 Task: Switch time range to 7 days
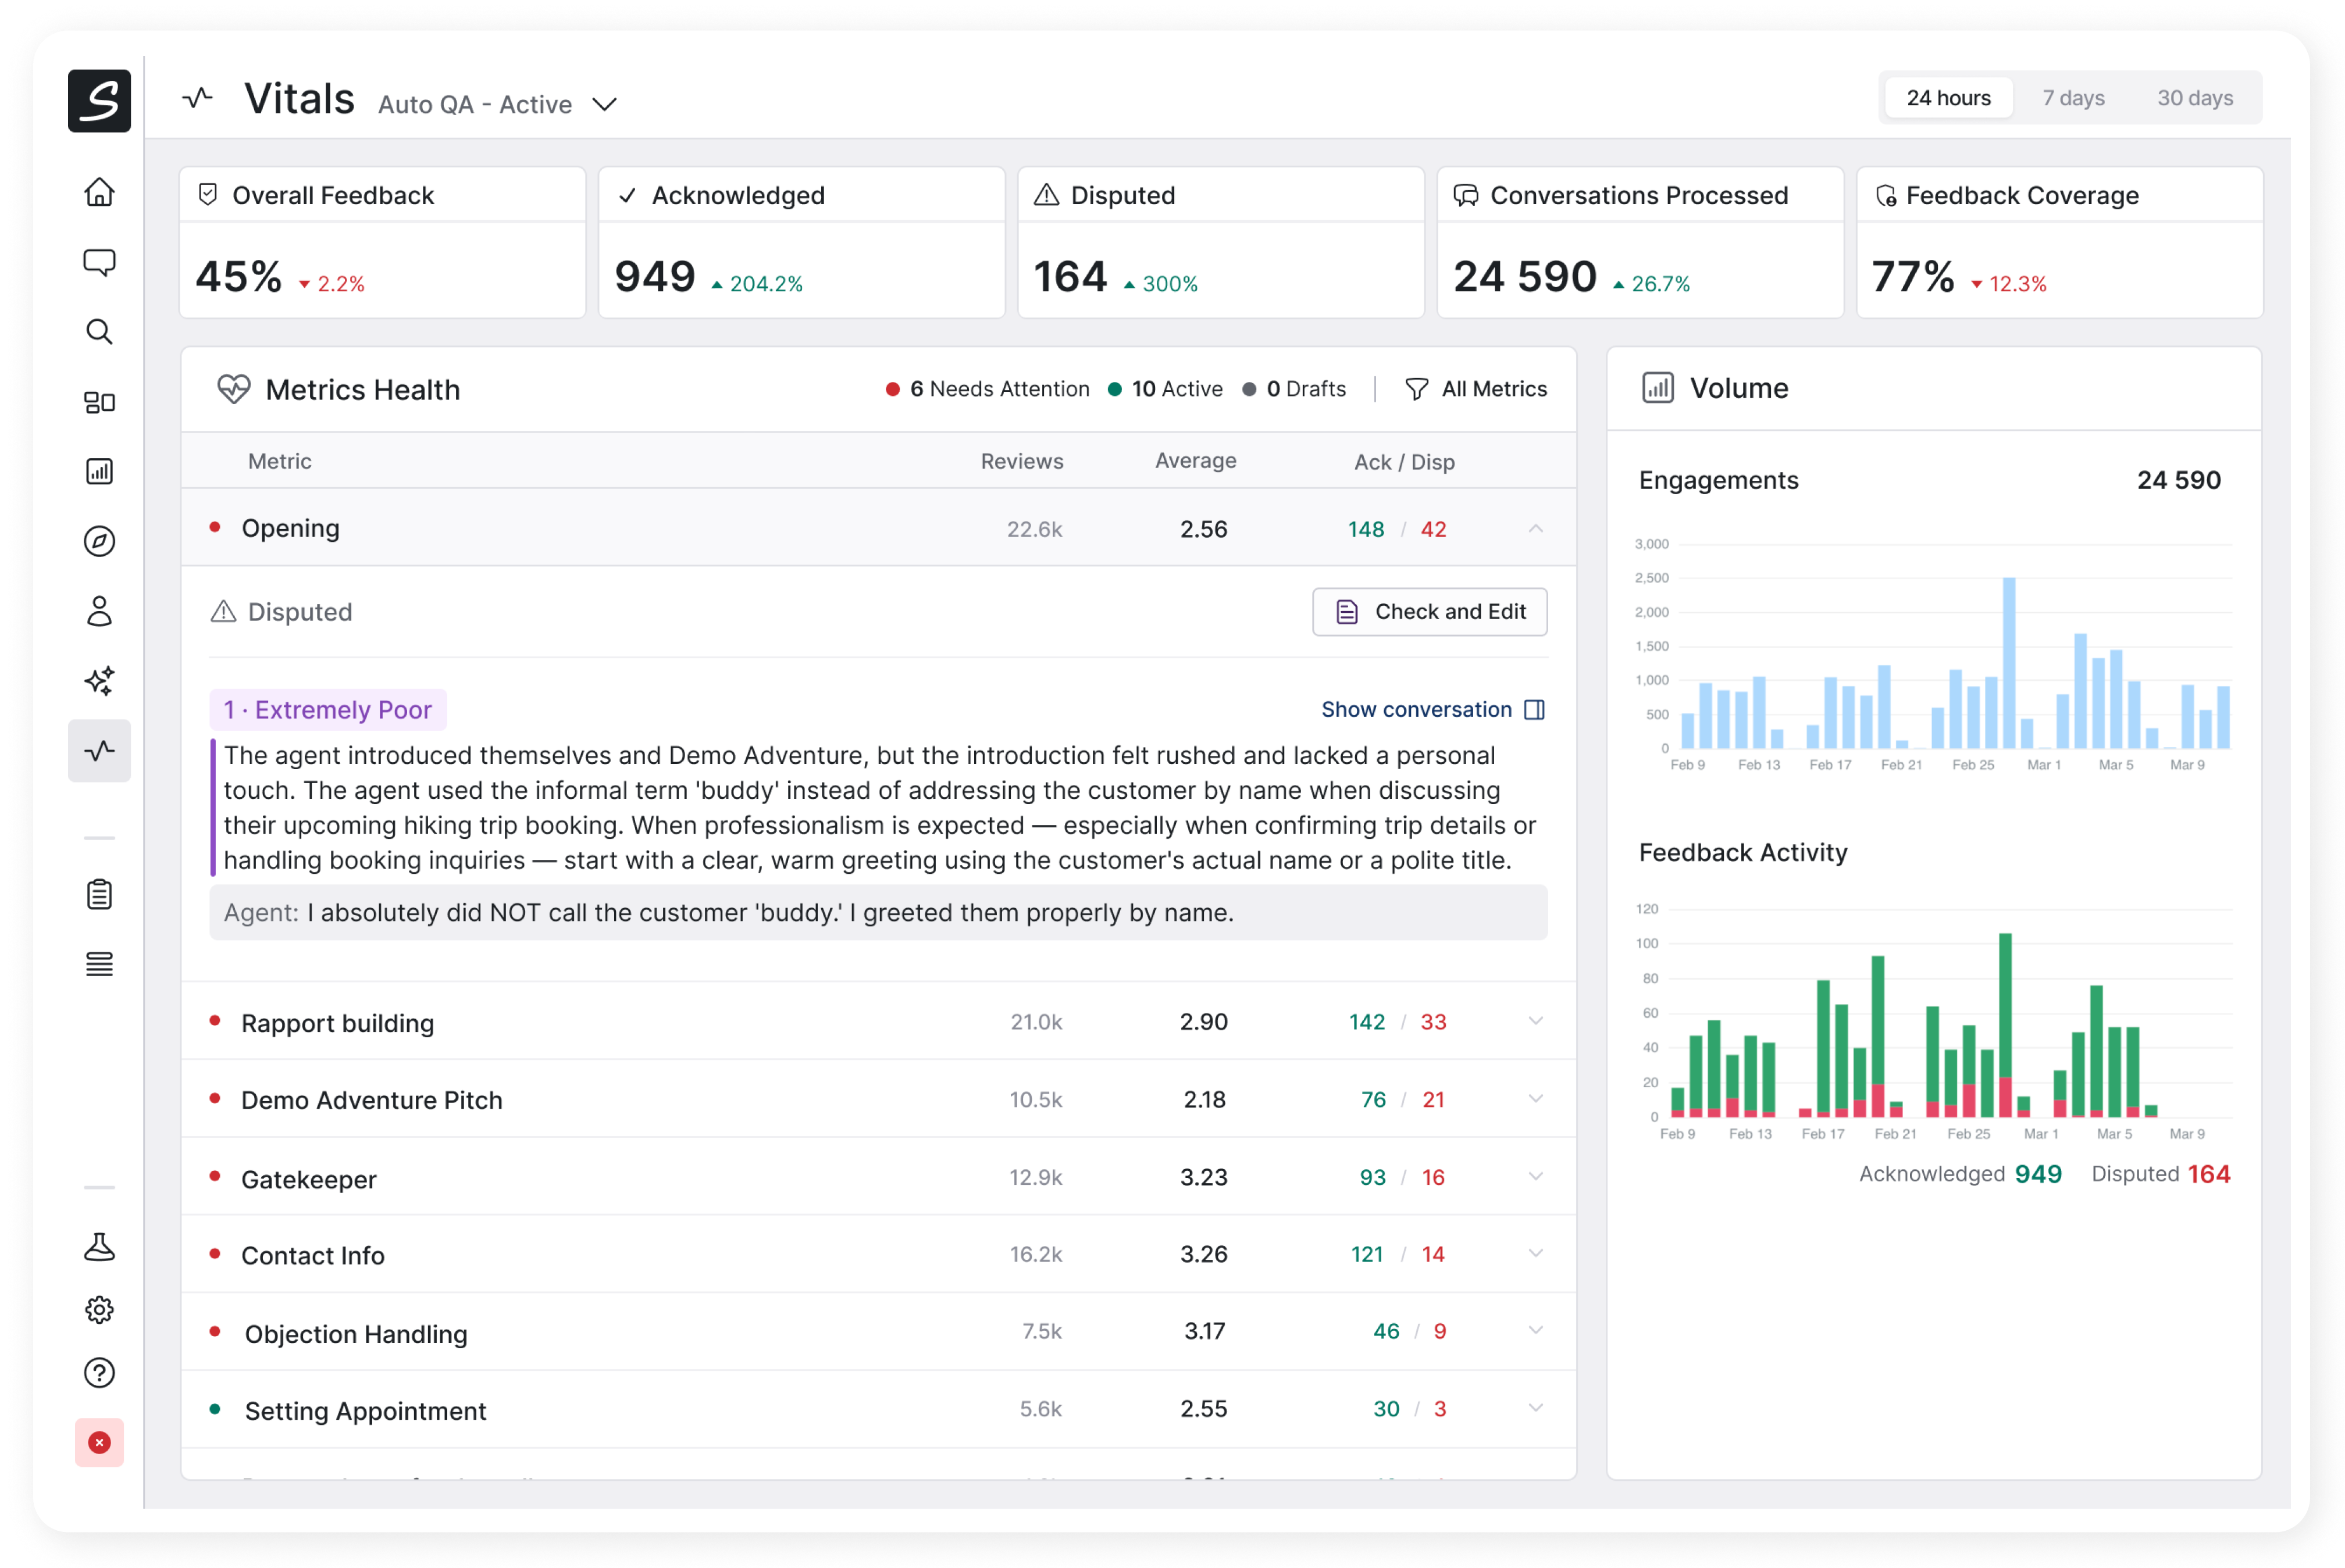pos(2073,98)
